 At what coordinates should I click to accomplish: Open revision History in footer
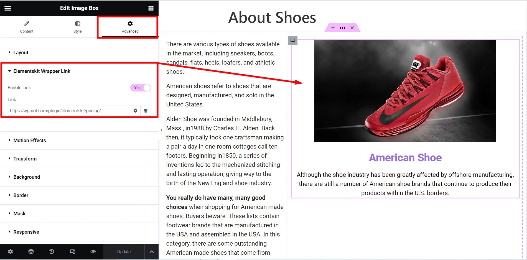coord(52,252)
